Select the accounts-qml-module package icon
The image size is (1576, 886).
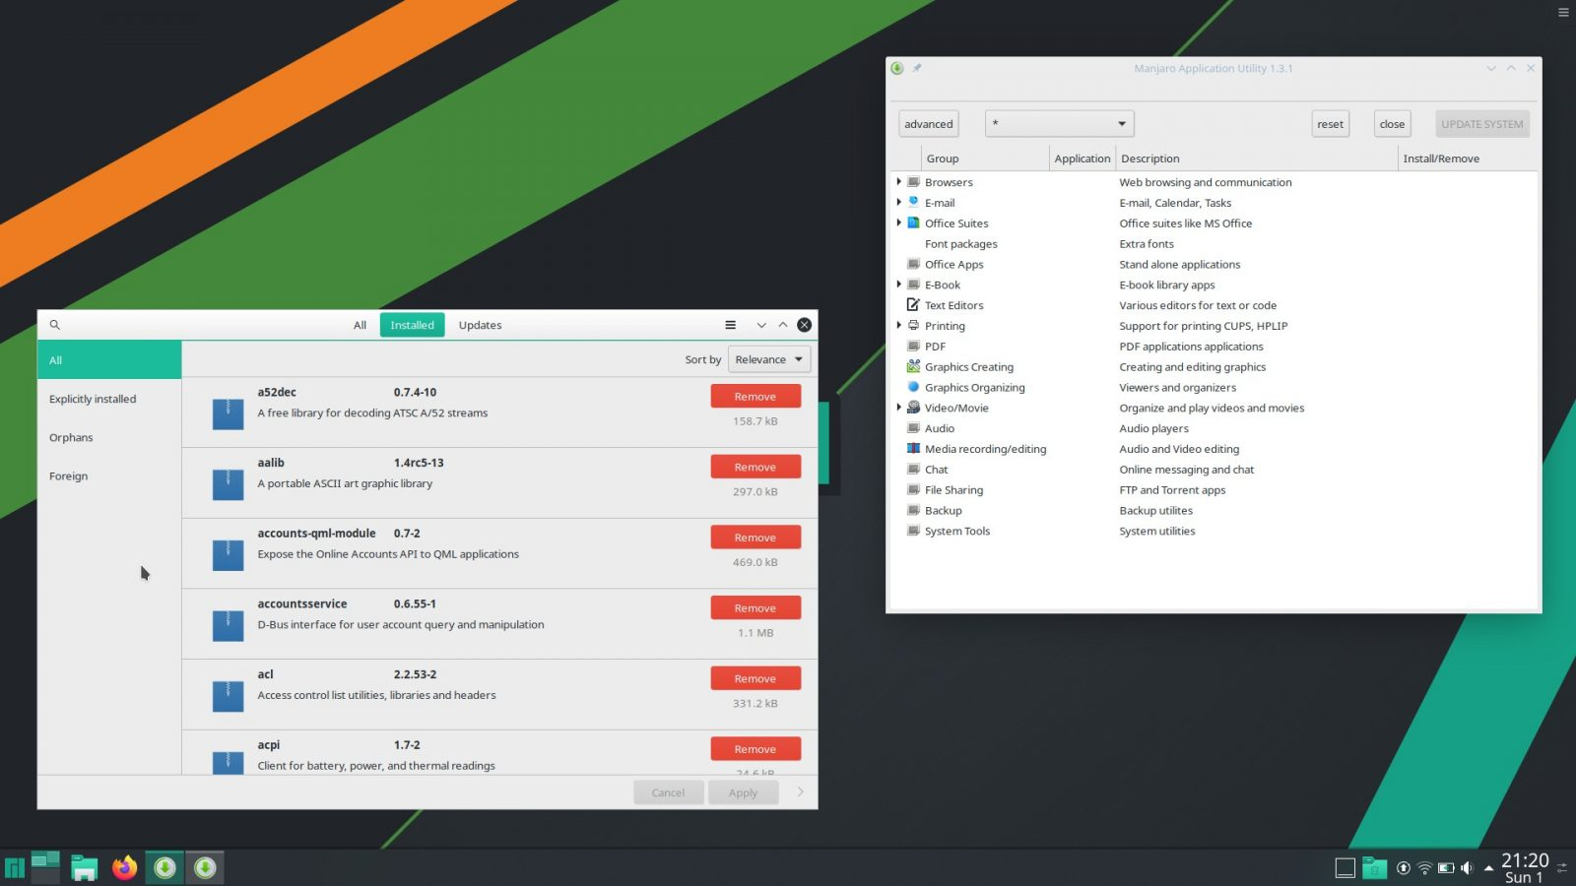pos(229,554)
